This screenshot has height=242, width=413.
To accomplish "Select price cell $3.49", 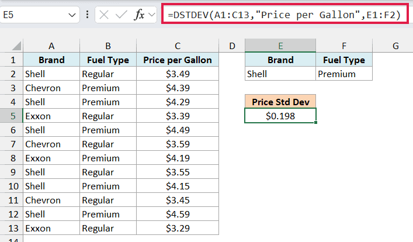I will [x=178, y=74].
